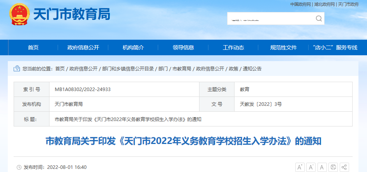Click the 文号 label cell
This screenshot has width=367, height=172.
[x=217, y=104]
